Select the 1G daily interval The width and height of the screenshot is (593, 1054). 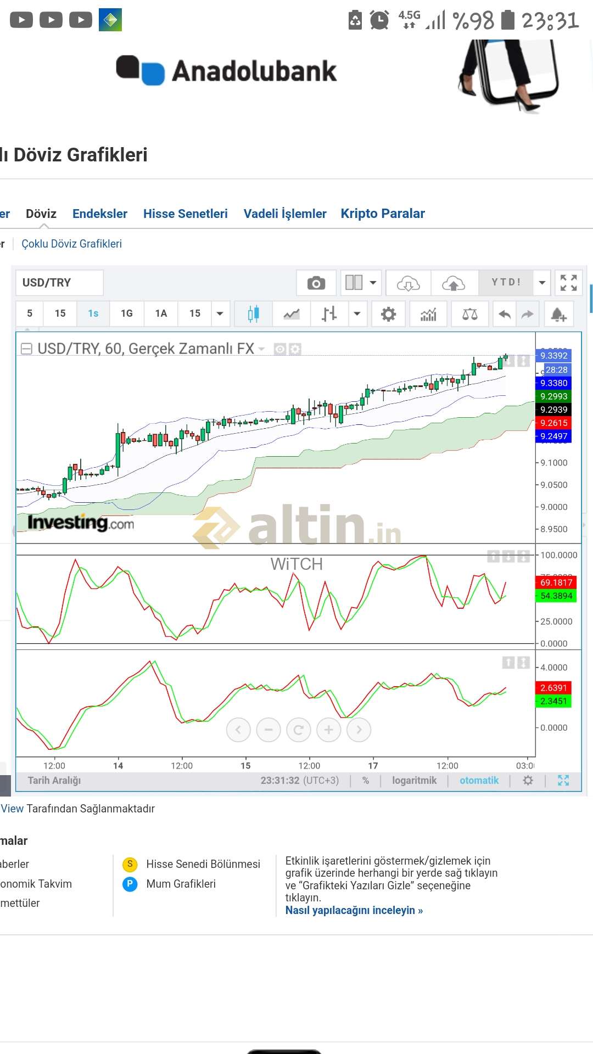point(127,314)
